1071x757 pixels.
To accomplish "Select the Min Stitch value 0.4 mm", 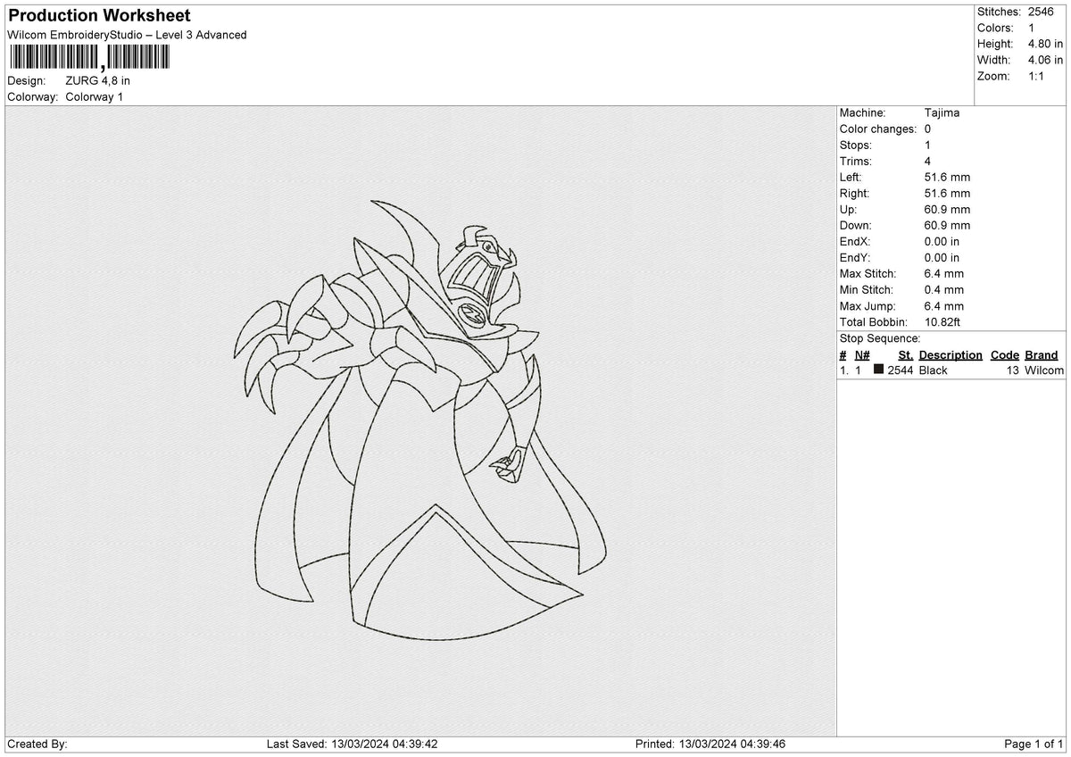I will pos(945,289).
